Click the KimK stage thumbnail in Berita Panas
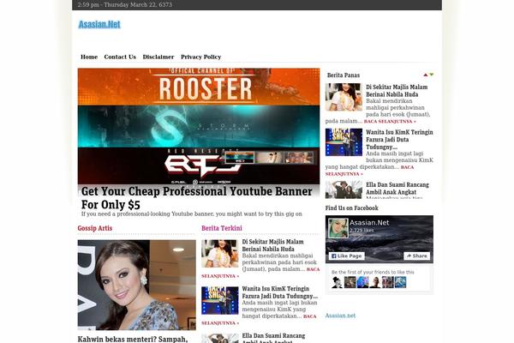This screenshot has height=343, width=514. tap(344, 142)
